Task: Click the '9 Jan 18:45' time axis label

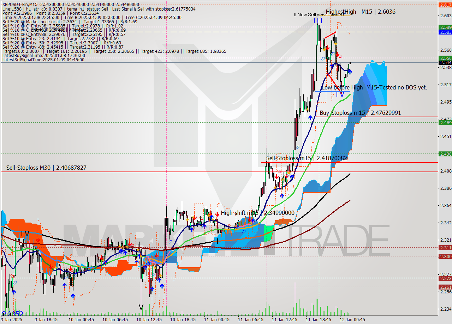Action: pos(46,320)
